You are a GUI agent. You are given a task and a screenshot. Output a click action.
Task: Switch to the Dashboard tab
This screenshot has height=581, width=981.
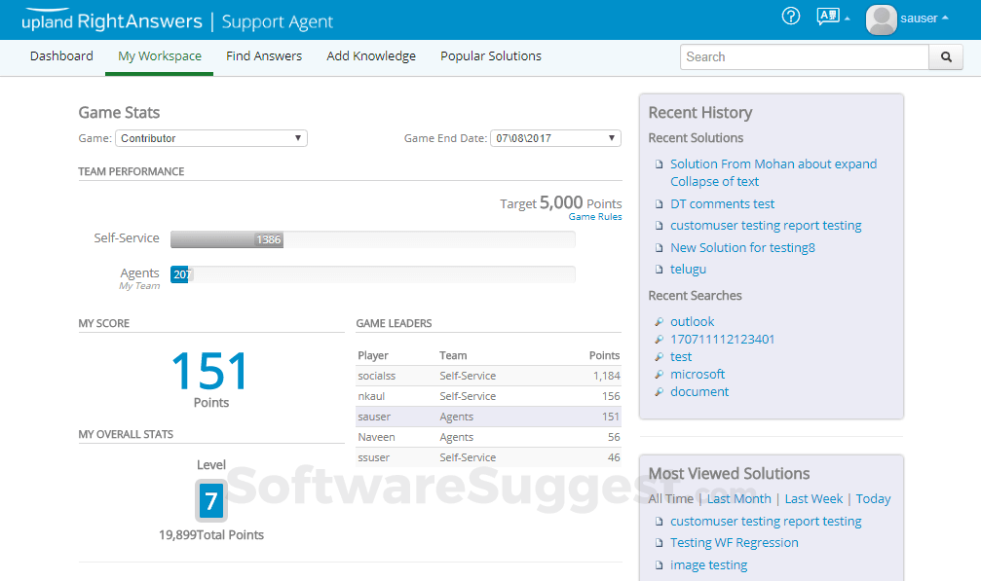coord(61,56)
